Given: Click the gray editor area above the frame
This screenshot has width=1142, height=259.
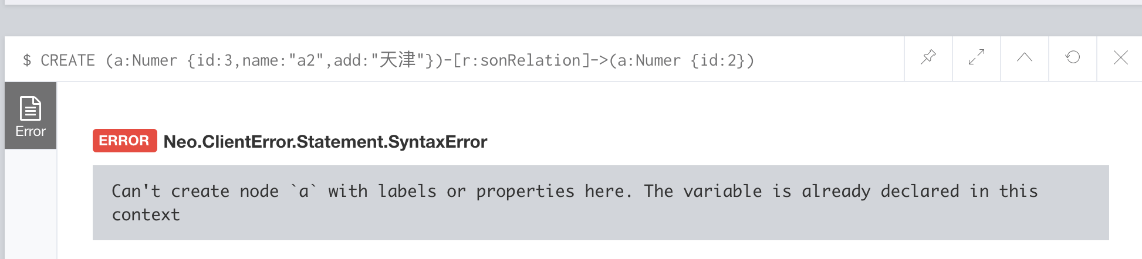Looking at the screenshot, I should (571, 21).
